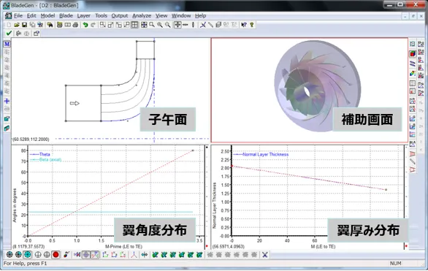Open the Layer menu
Viewport: 428px width, 271px height.
point(83,16)
